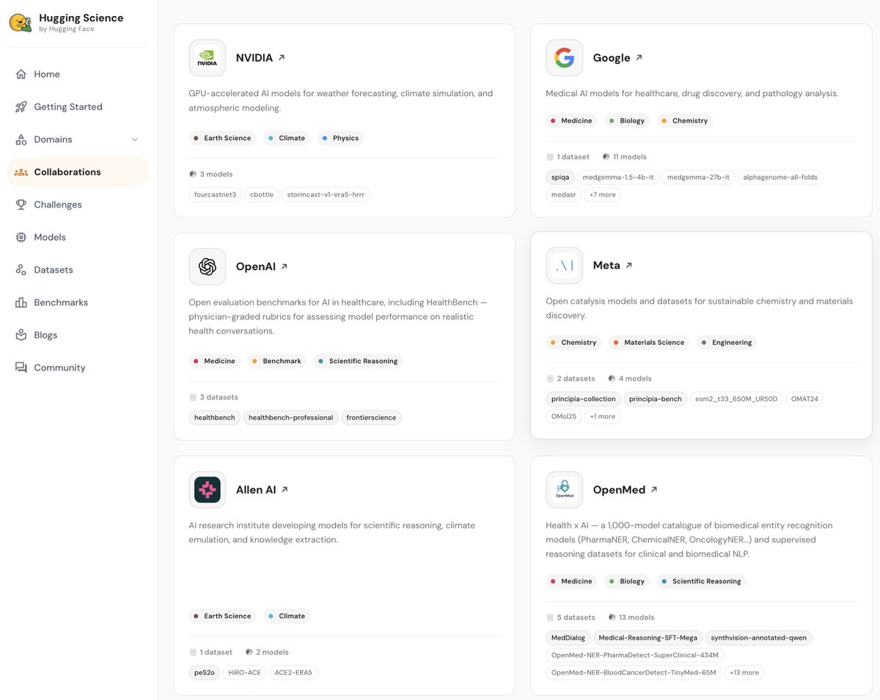The height and width of the screenshot is (700, 880).
Task: Open the esm2_t33_650M_UR50D chip
Action: tap(736, 398)
